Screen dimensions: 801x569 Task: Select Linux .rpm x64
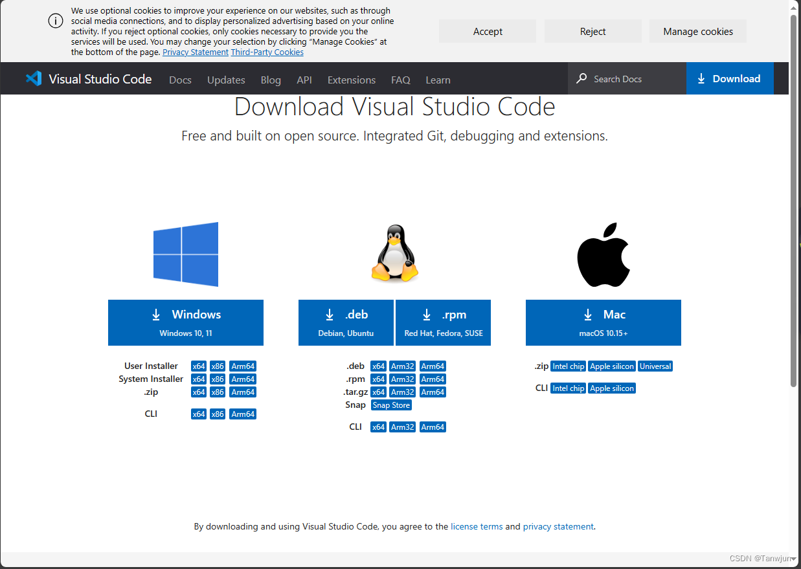point(378,379)
